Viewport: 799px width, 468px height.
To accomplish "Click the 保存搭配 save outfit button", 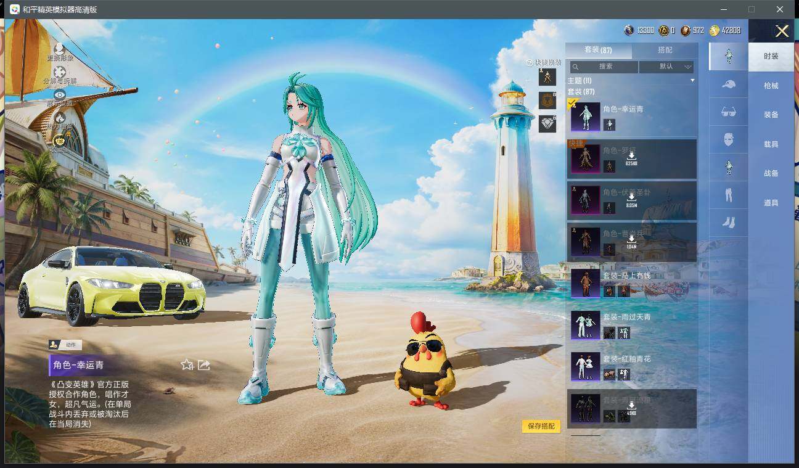I will [x=541, y=426].
